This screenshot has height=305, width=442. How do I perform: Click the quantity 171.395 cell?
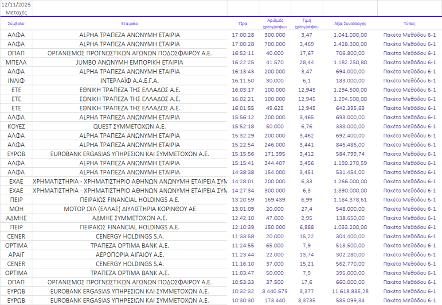(275, 154)
